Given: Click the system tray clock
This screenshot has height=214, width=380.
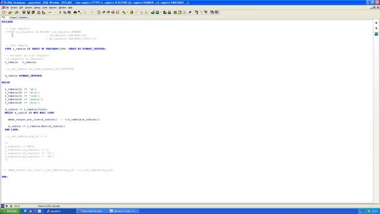Looking at the screenshot, I should click(x=375, y=211).
